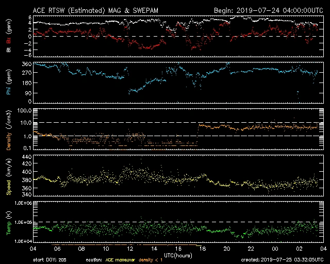This screenshot has height=264, width=330.
Task: Click the '1.0E+04' tick on Temp axis
Action: point(23,241)
